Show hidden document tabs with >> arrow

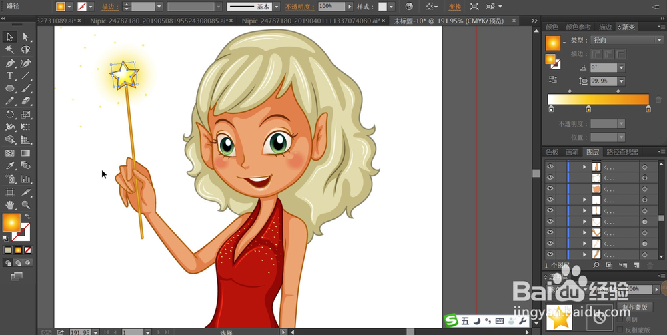click(x=534, y=21)
